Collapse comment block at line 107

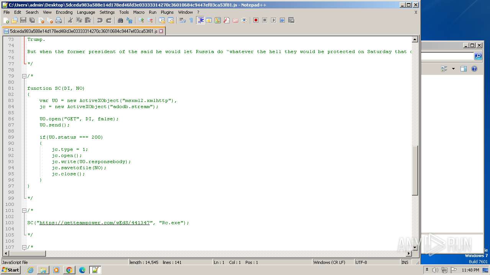click(x=24, y=247)
